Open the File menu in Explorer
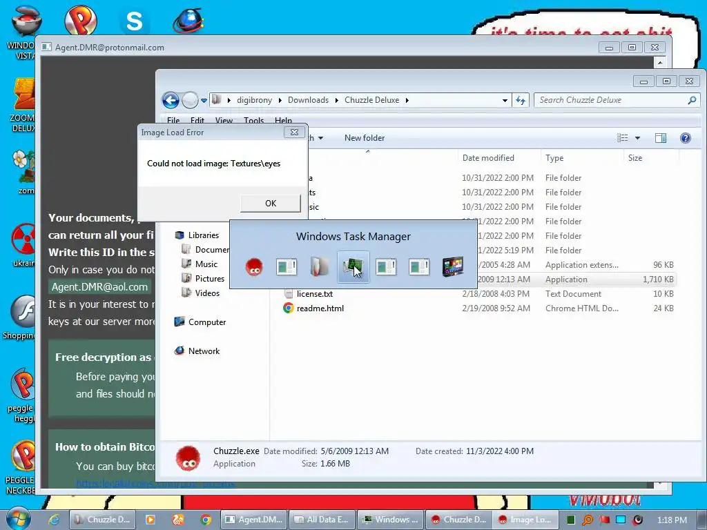The height and width of the screenshot is (530, 707). 173,120
